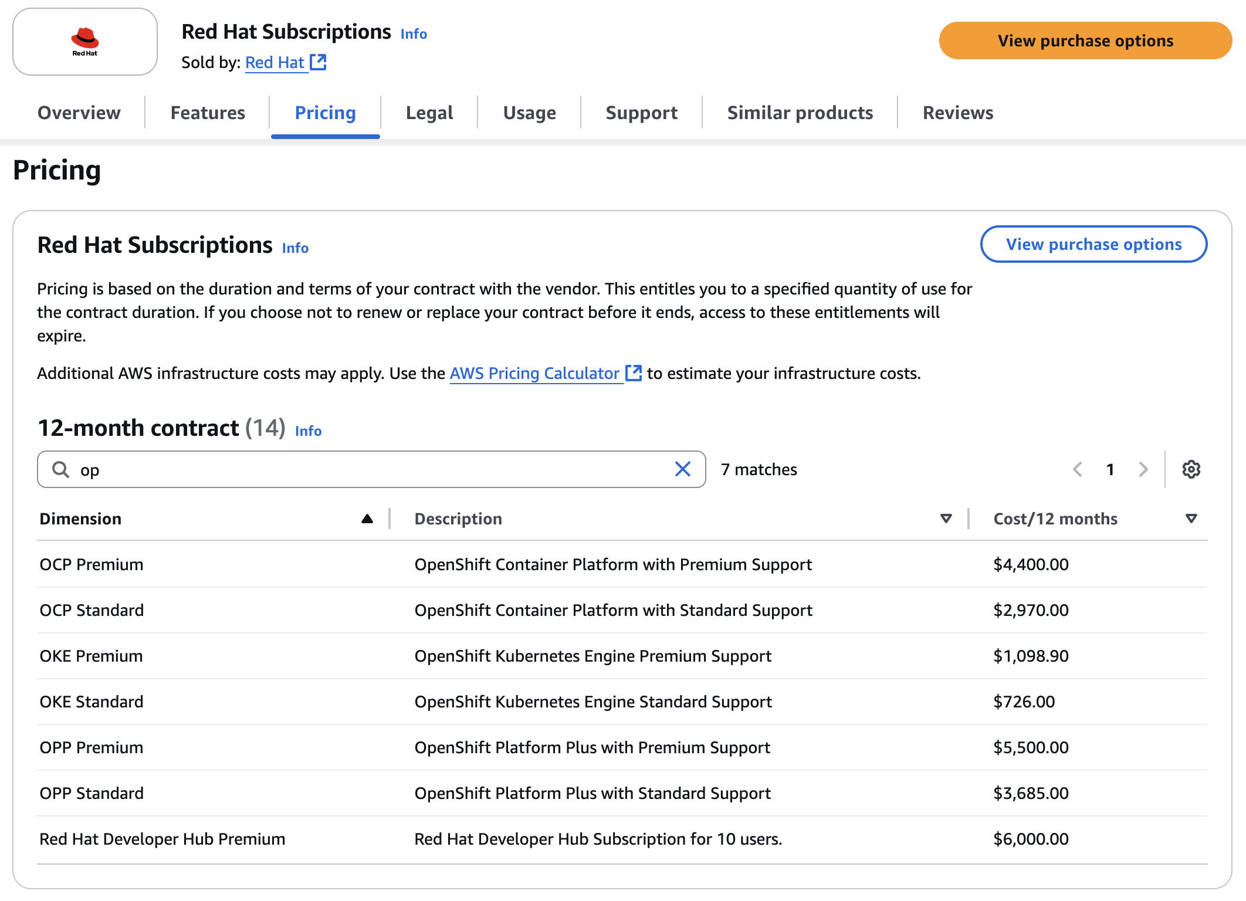Go to next page chevron
Viewport: 1246px width, 901px height.
click(x=1143, y=469)
